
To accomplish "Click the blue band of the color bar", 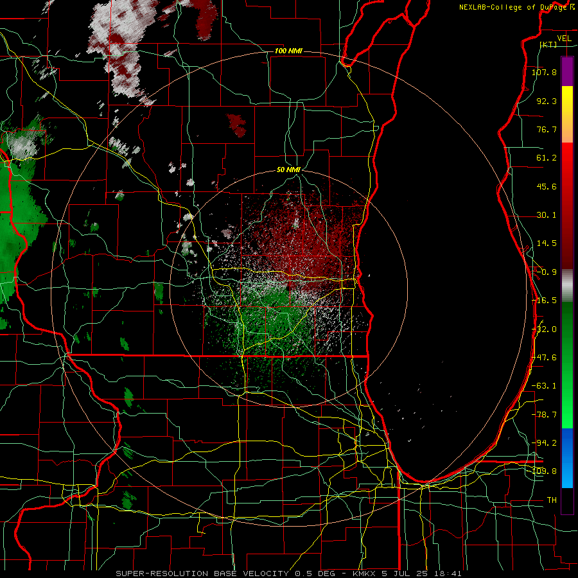I will click(x=567, y=458).
